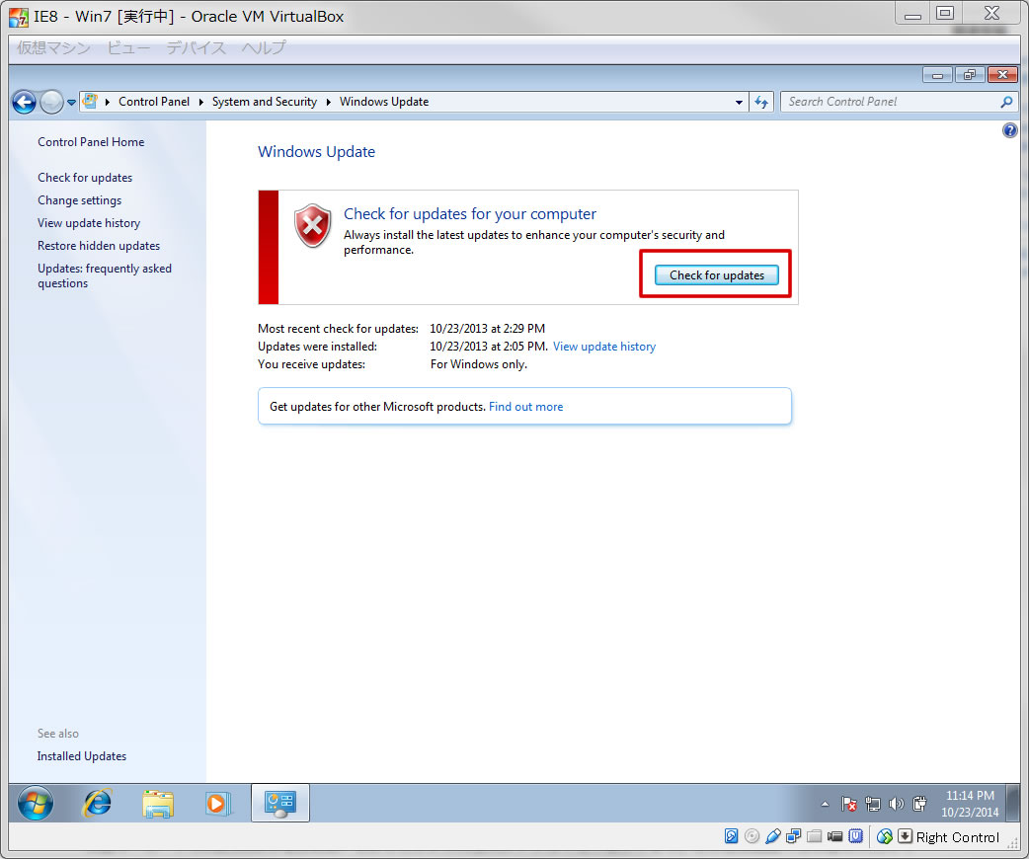This screenshot has height=859, width=1029.
Task: Click the taskbar clock 11:14 PM
Action: 970,796
